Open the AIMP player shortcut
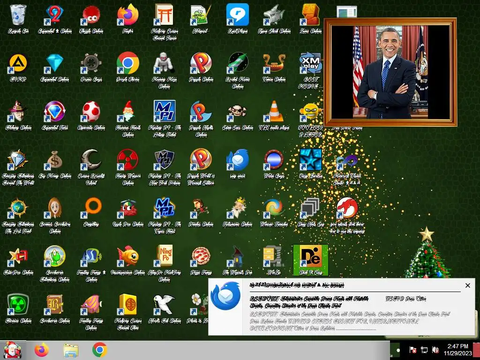 click(x=18, y=63)
